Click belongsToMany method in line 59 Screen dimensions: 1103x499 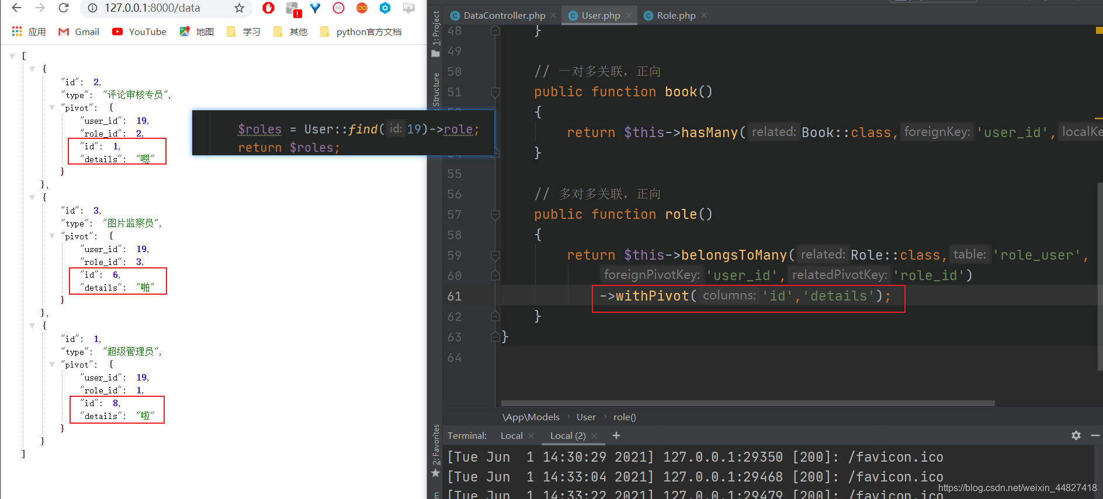click(x=734, y=255)
